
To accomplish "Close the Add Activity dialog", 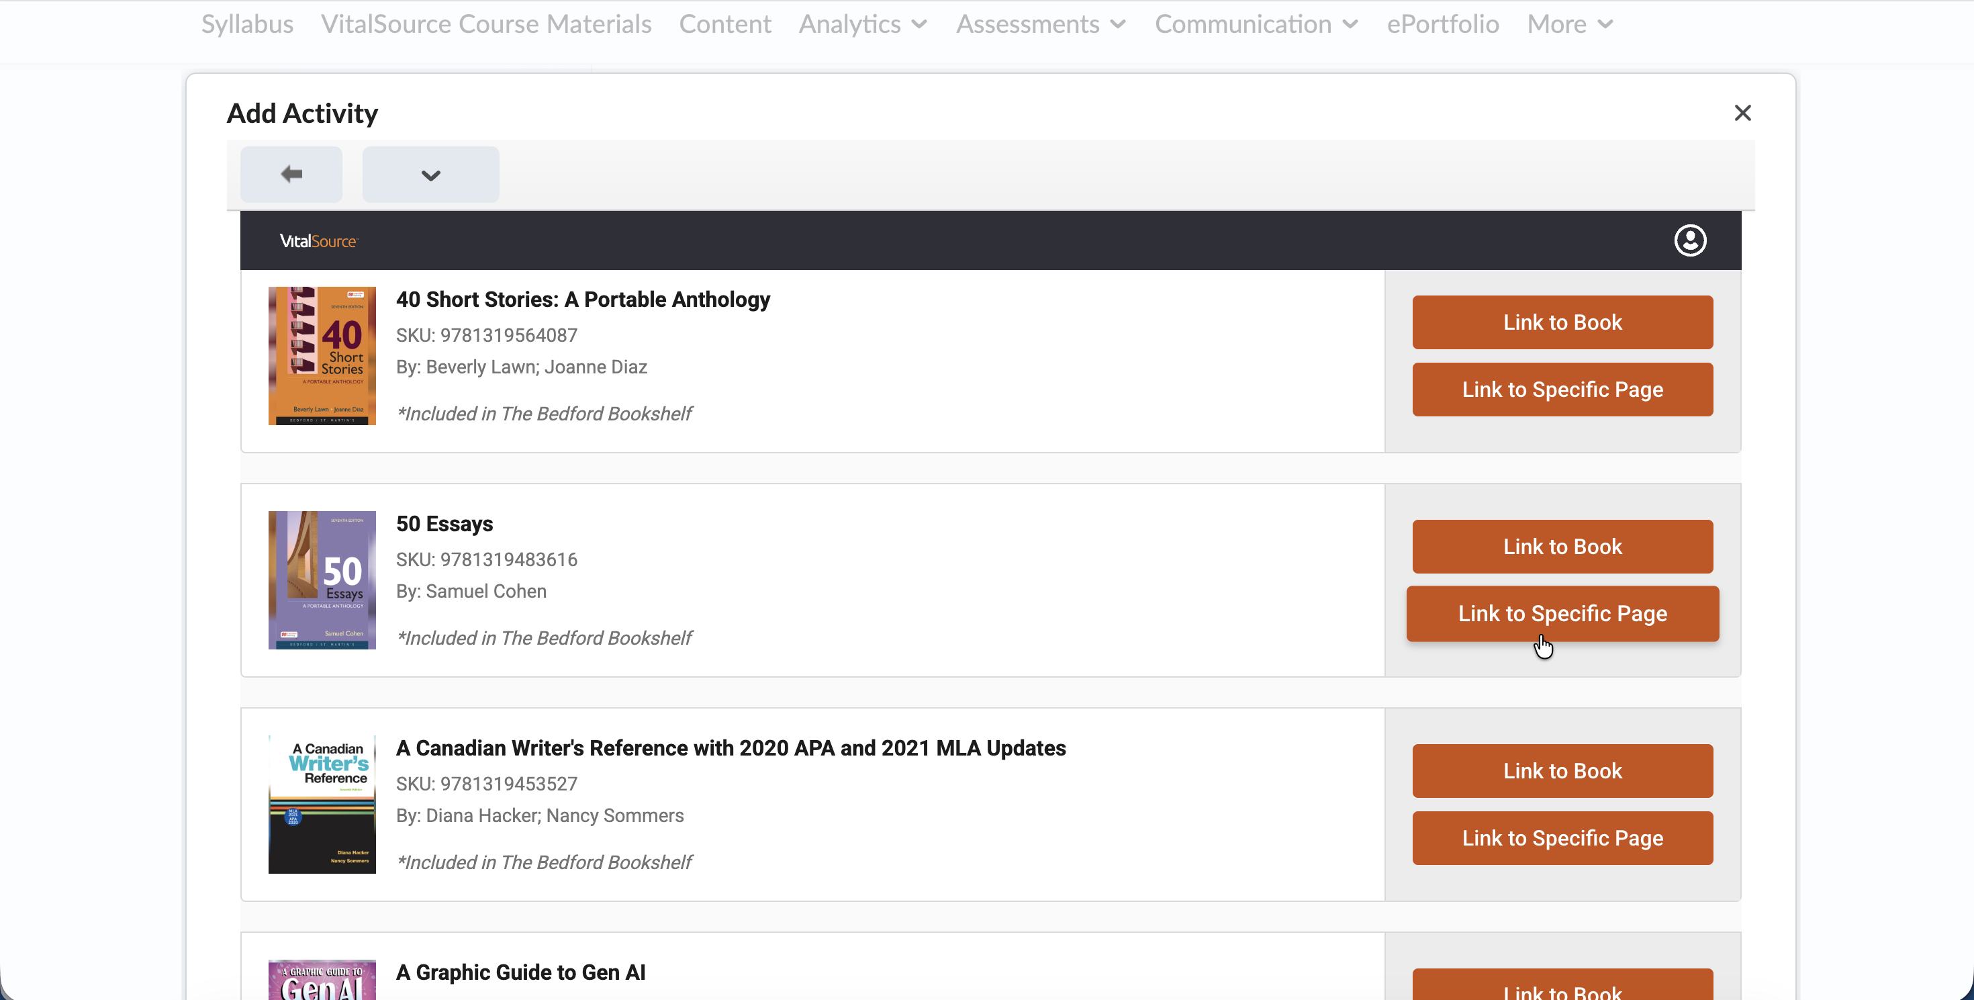I will coord(1742,113).
